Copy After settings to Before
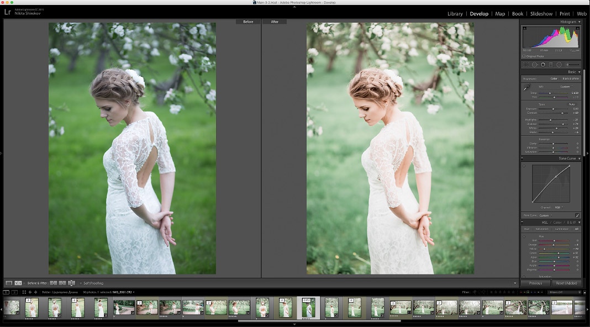This screenshot has height=327, width=590. (x=62, y=283)
